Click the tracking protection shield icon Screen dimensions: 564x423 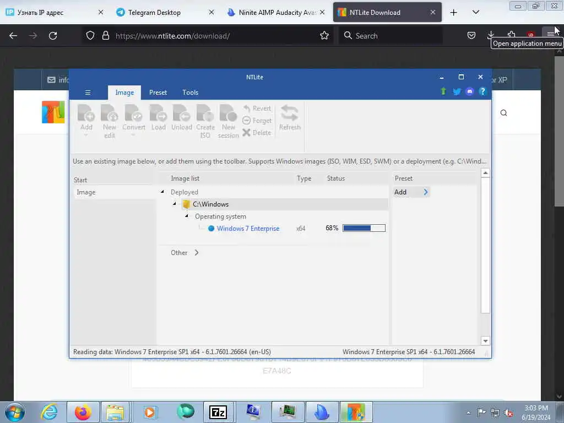(90, 36)
